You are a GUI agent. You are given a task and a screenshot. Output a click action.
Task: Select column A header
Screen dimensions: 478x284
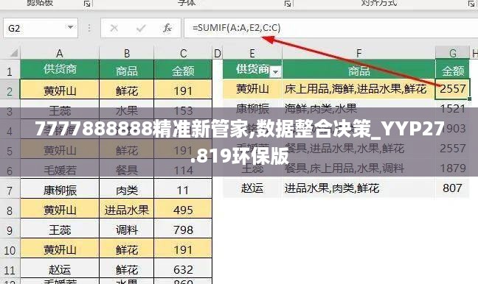pos(60,54)
